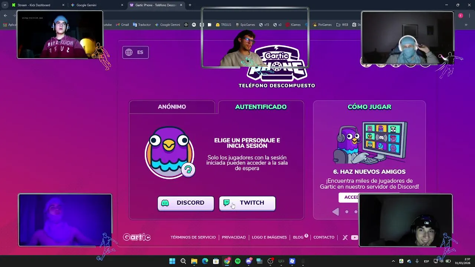Launch Microsoft Edge from taskbar
Image resolution: width=475 pixels, height=267 pixels.
point(205,261)
